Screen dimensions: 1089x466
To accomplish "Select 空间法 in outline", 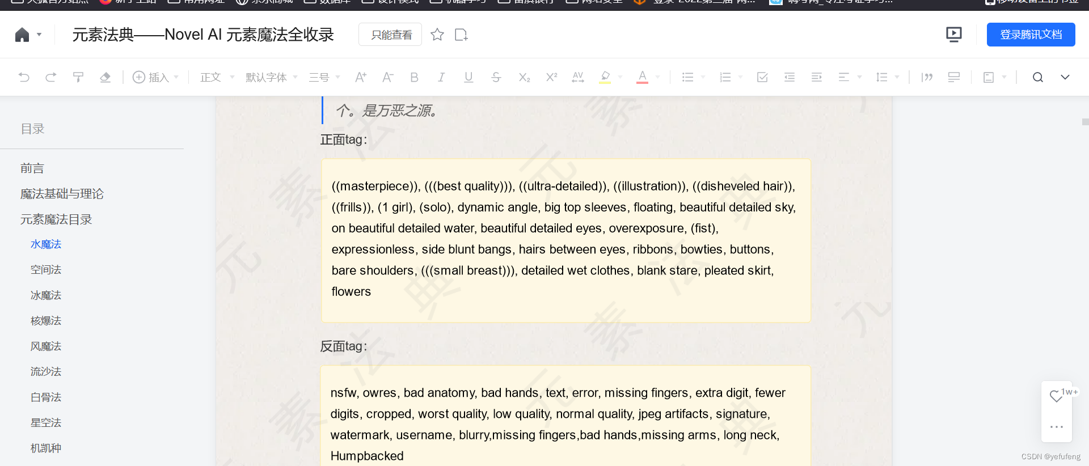I will coord(46,270).
